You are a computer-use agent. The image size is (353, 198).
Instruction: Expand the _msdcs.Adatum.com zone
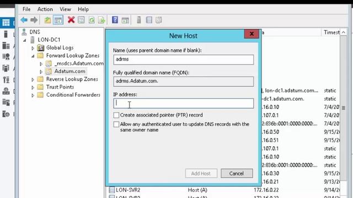point(41,64)
